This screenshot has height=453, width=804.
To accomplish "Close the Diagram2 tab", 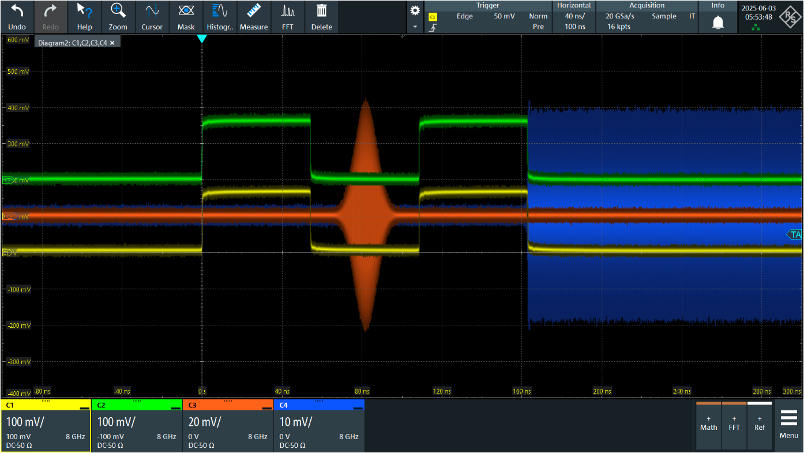I will tap(112, 43).
